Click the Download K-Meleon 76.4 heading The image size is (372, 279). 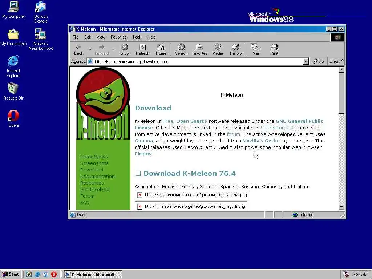(x=190, y=173)
